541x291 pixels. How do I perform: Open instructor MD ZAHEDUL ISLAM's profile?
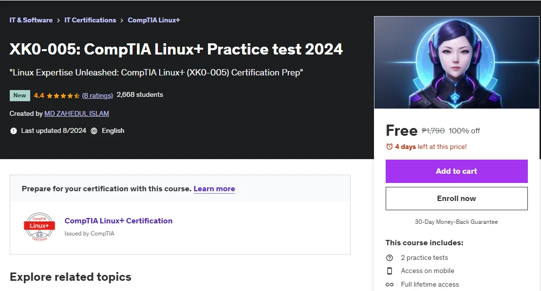click(76, 113)
